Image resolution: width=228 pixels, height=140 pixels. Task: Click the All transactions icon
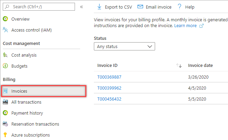pyautogui.click(x=5, y=102)
